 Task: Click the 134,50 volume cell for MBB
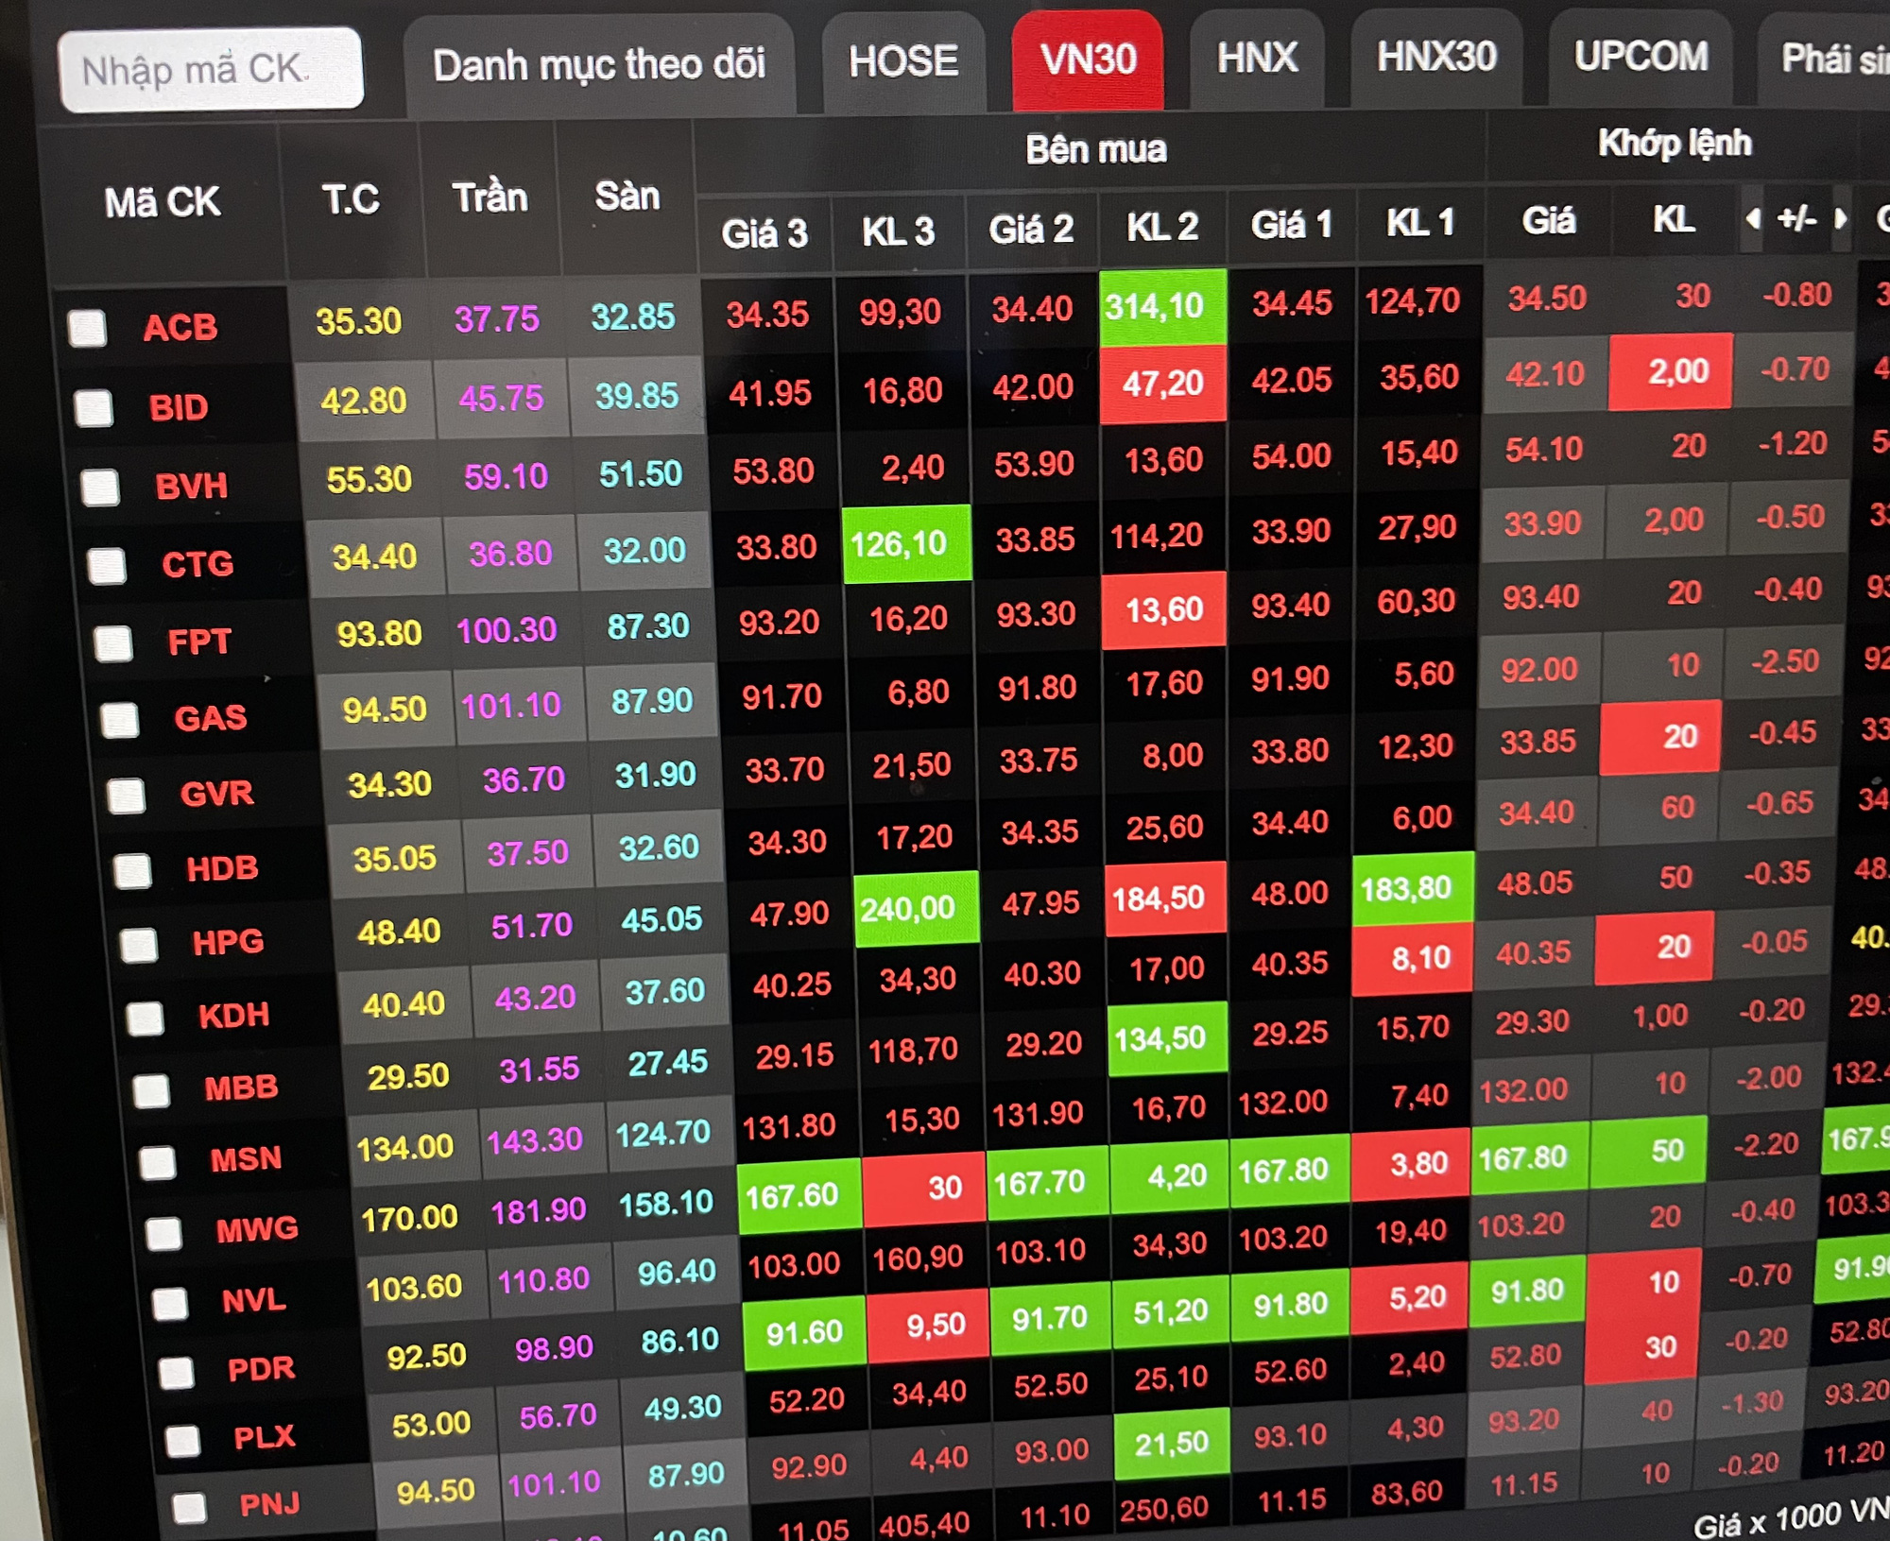(1167, 1039)
